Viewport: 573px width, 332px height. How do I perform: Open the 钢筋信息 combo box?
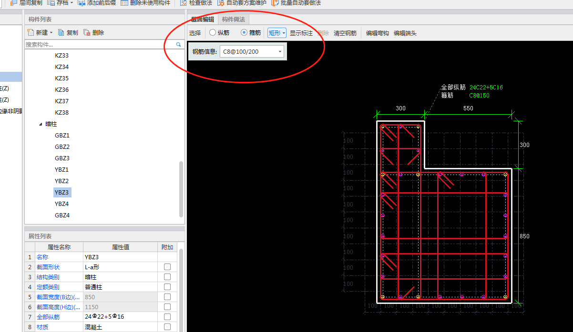pos(252,51)
